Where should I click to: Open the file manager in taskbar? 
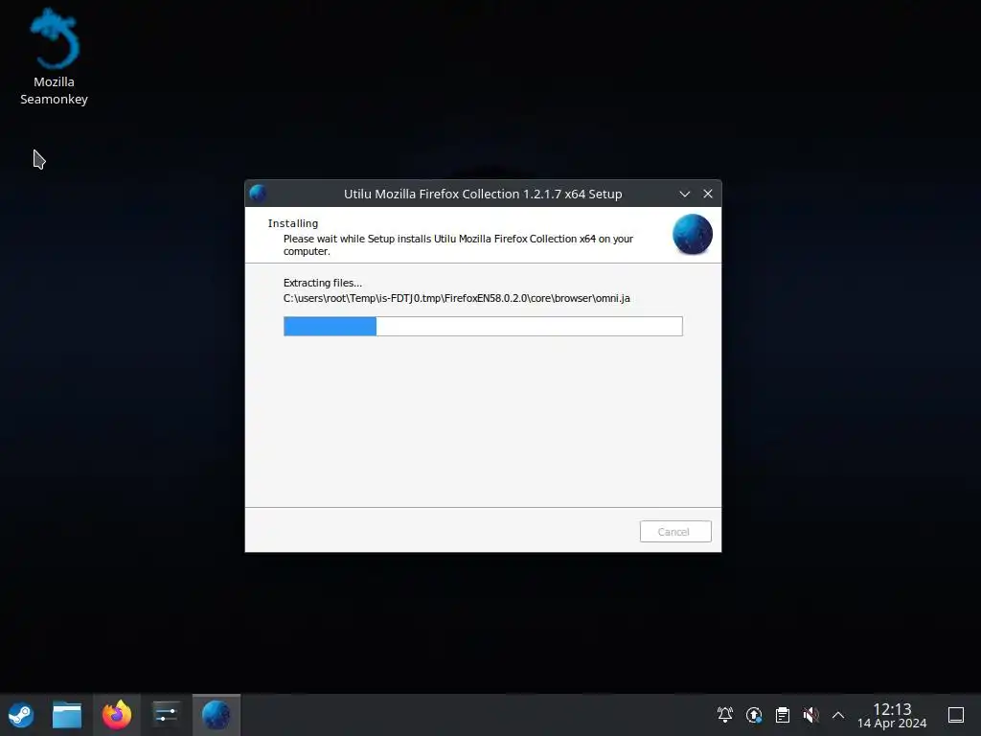67,715
